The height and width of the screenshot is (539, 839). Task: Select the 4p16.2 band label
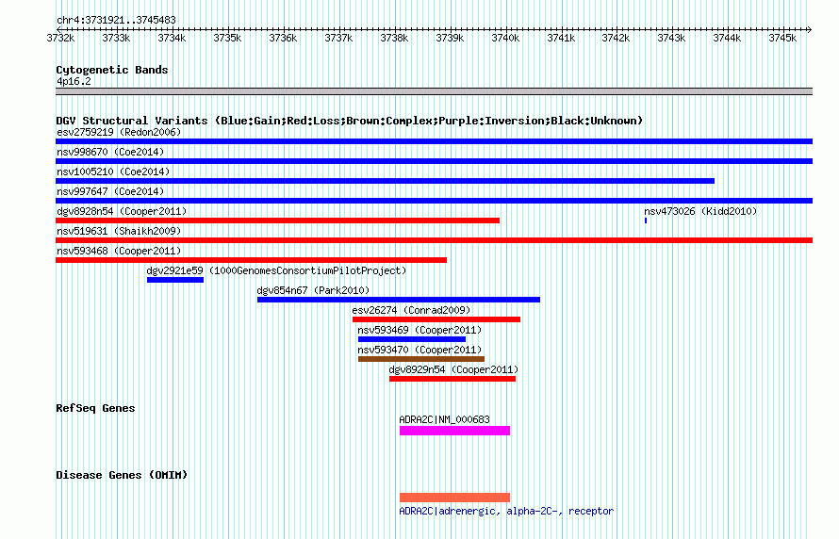point(74,81)
